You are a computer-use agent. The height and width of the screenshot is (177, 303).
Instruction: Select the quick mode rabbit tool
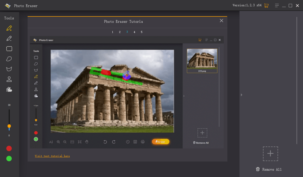click(x=9, y=89)
